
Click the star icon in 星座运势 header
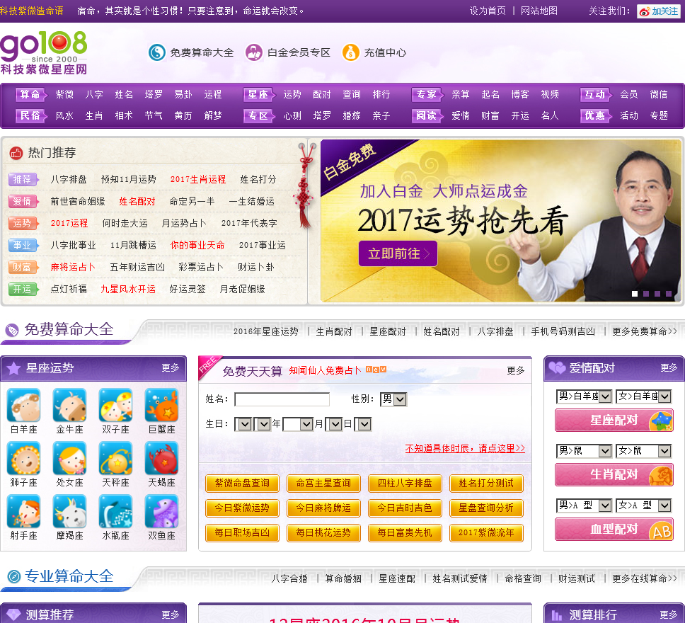coord(13,368)
